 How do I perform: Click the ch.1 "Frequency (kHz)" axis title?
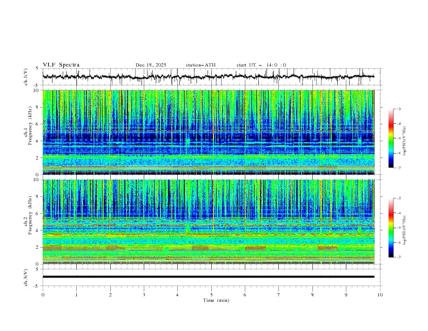[30, 126]
